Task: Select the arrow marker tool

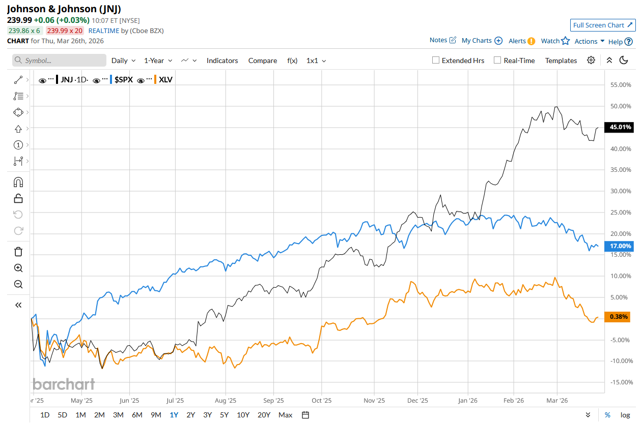Action: coord(18,129)
